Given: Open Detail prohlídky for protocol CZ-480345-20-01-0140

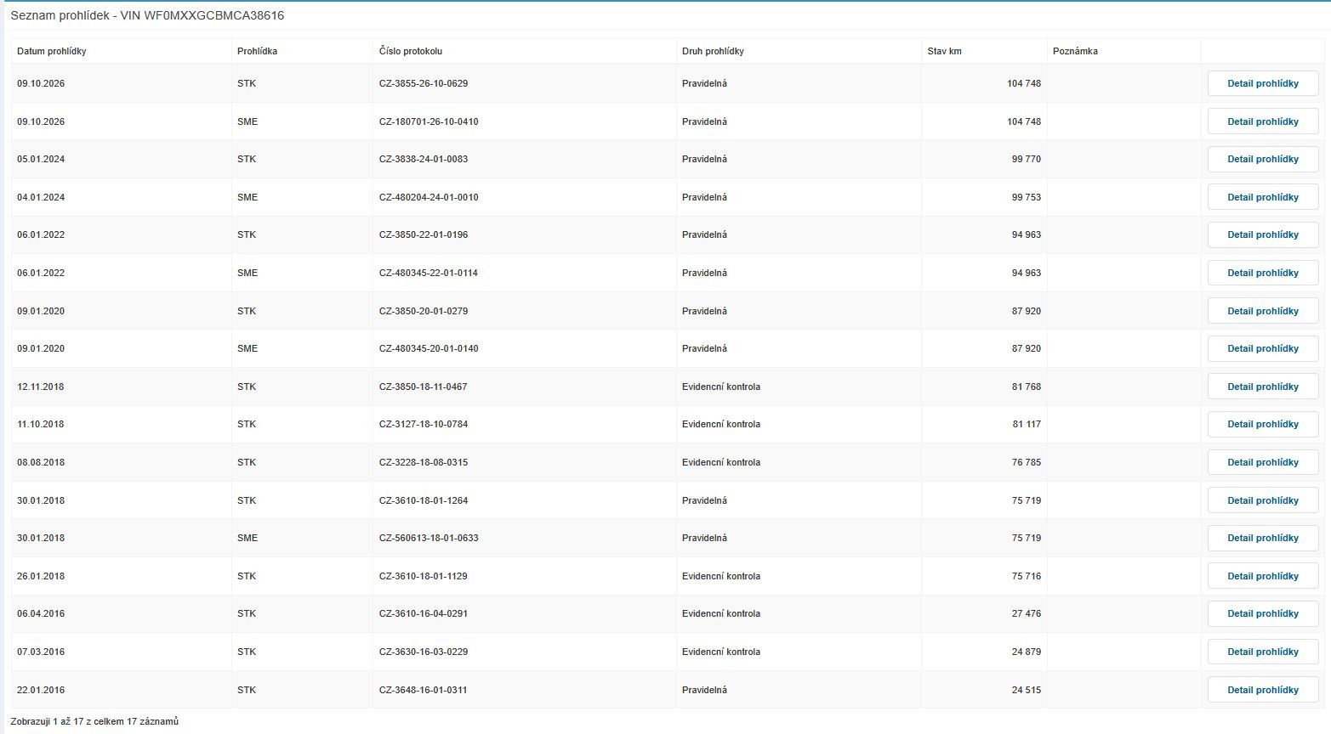Looking at the screenshot, I should [1263, 348].
